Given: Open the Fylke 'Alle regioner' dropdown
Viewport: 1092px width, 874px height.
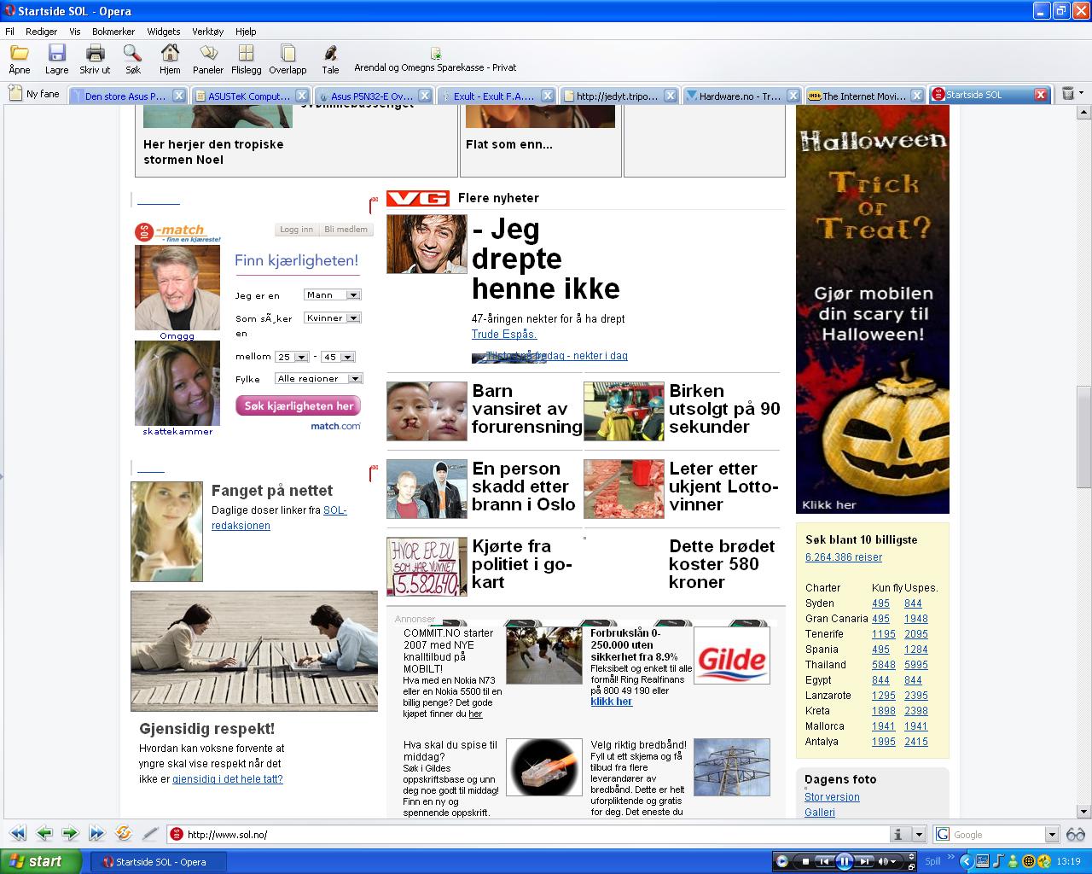Looking at the screenshot, I should (318, 378).
